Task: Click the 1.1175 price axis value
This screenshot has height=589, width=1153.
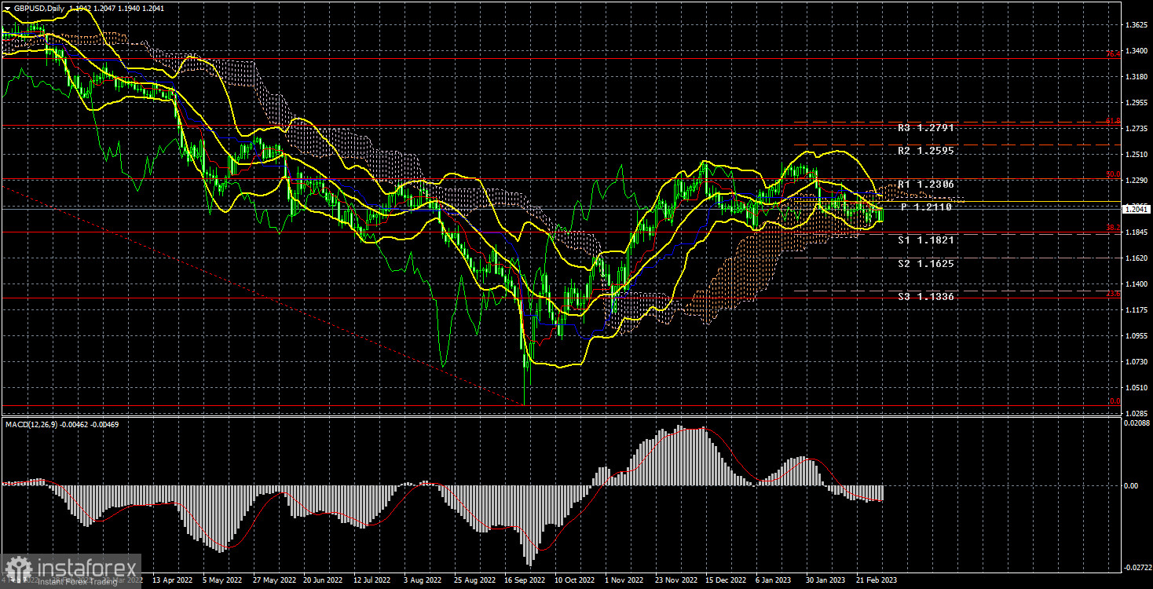Action: pyautogui.click(x=1136, y=310)
